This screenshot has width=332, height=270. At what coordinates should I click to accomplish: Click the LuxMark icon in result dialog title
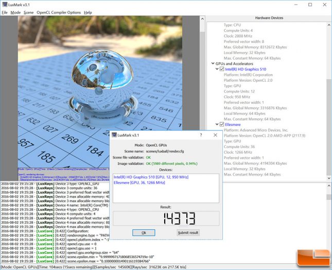click(114, 135)
